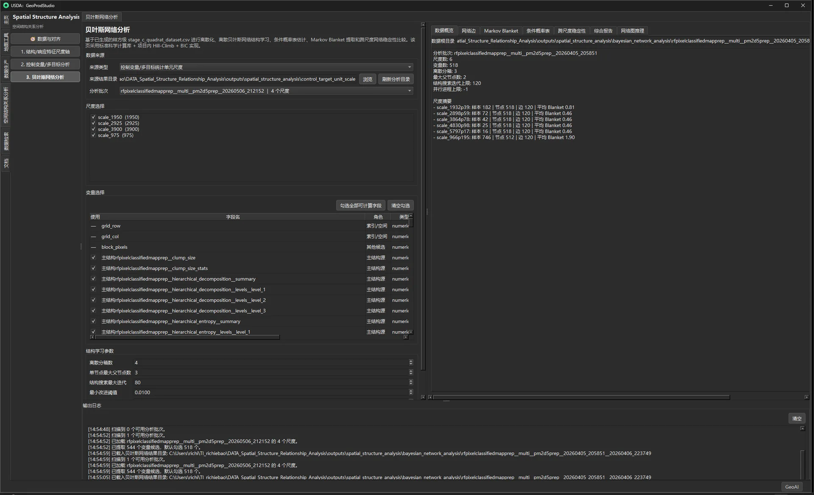Uncheck the clump_size_stats variable row
Image resolution: width=814 pixels, height=495 pixels.
93,268
